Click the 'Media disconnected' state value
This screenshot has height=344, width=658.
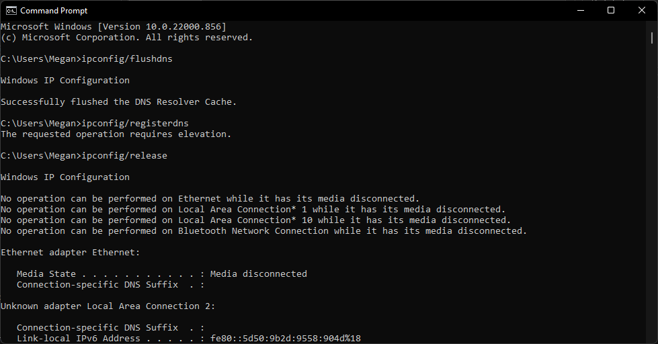point(259,274)
